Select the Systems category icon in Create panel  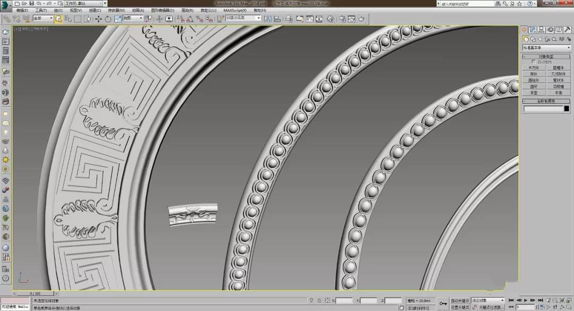click(569, 39)
